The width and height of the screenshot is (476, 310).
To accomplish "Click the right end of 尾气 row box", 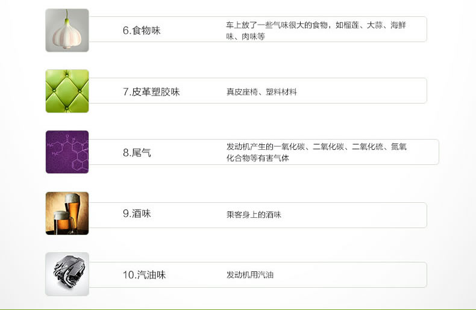I will (436, 152).
